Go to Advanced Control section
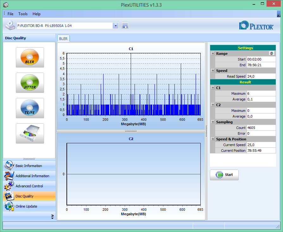Image resolution: width=283 pixels, height=232 pixels. [x=29, y=186]
